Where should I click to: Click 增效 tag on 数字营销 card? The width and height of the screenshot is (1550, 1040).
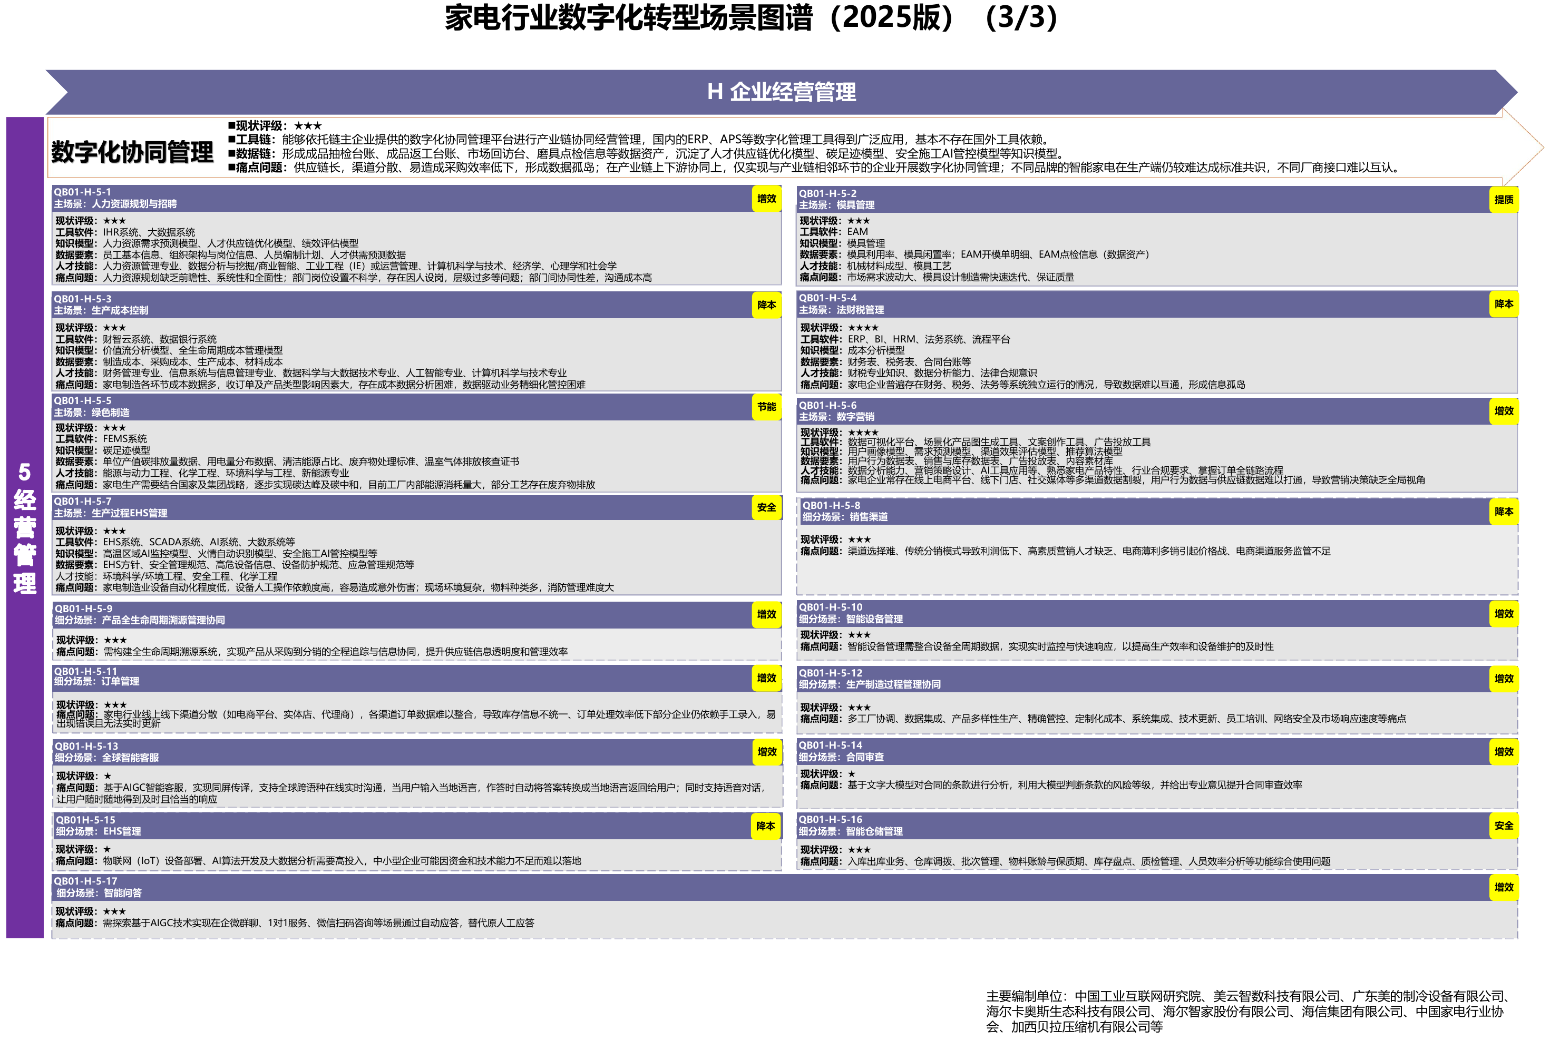1504,411
